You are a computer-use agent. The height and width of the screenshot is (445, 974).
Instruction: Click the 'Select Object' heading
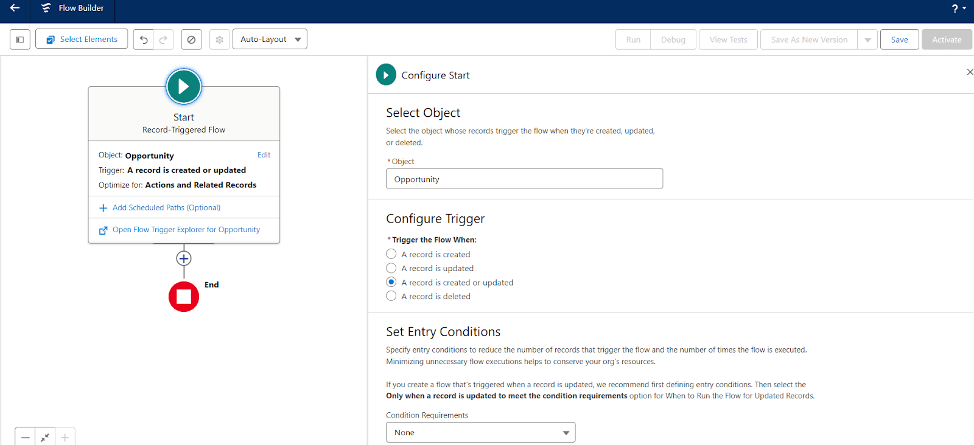pos(423,113)
